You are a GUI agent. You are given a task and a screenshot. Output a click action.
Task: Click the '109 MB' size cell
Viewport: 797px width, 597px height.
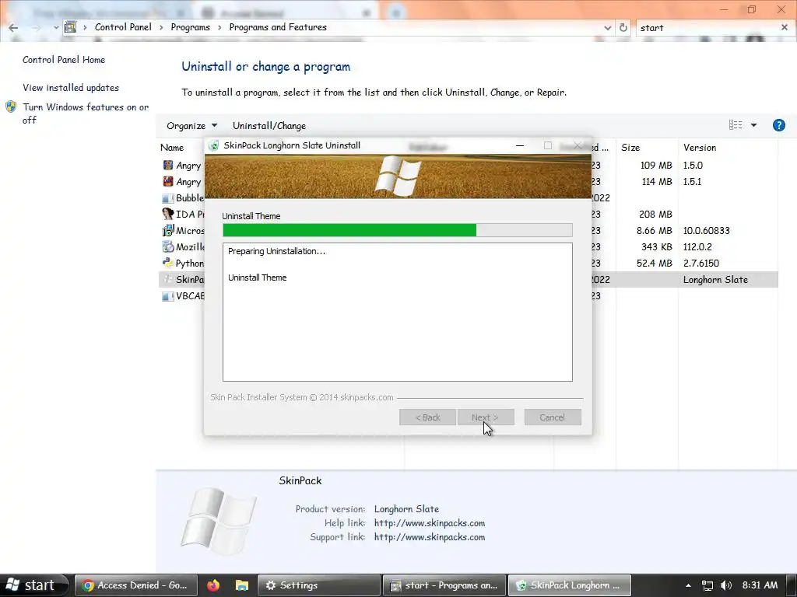pos(655,165)
